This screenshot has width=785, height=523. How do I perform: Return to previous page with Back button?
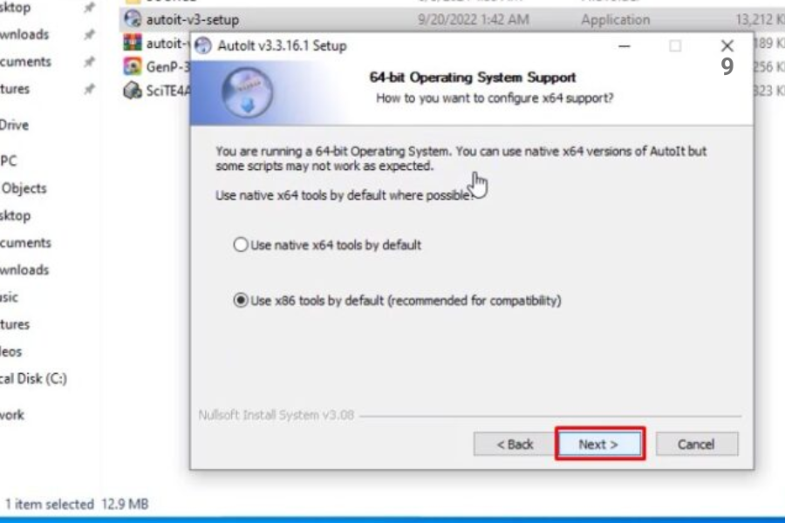coord(514,444)
